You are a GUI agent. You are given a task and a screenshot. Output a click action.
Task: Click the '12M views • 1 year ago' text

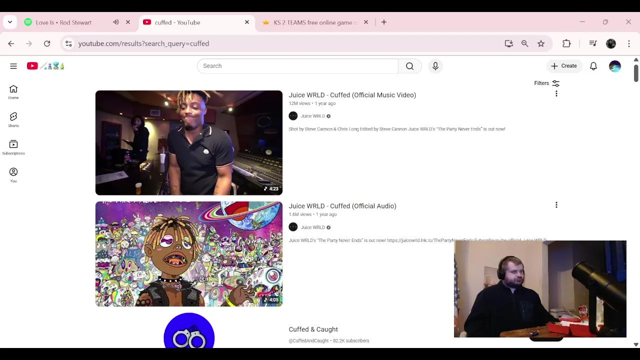click(312, 103)
